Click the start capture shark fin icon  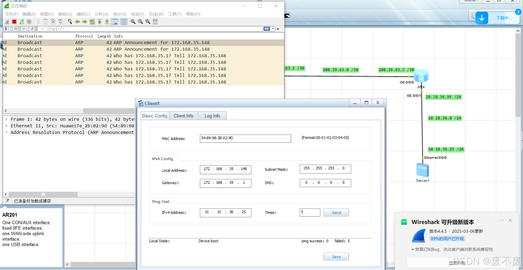pos(7,22)
